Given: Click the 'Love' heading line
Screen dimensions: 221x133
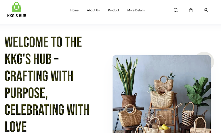Looking at the screenshot, I should click(x=16, y=126).
